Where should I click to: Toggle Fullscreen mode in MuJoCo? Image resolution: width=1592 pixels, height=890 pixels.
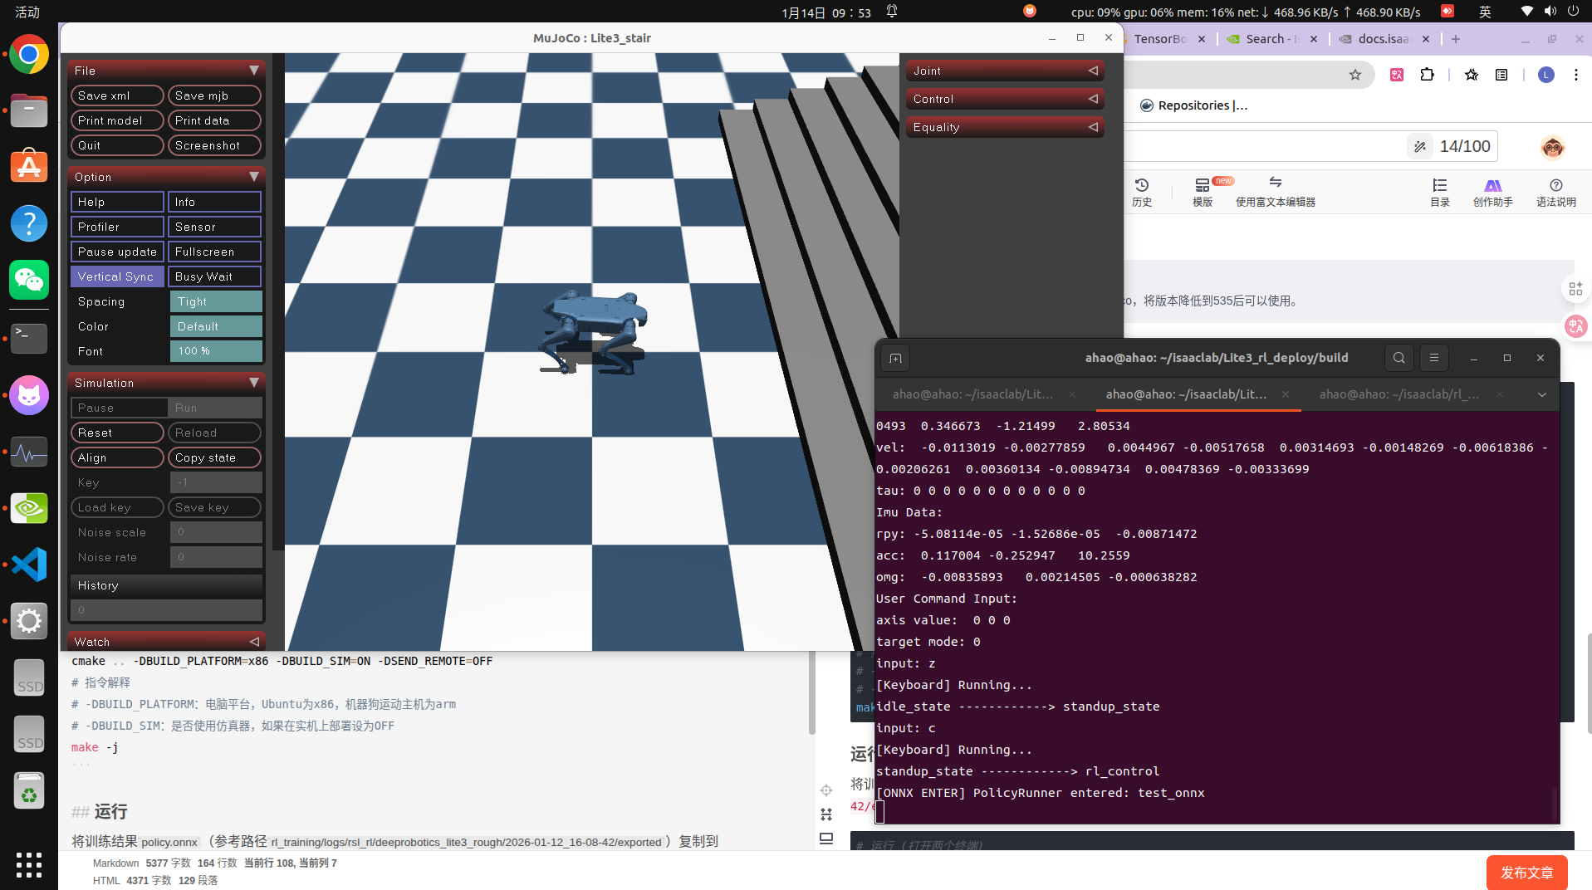pos(214,252)
